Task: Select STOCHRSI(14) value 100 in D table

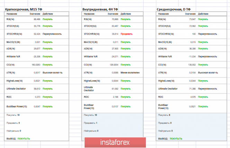Action: (194, 34)
